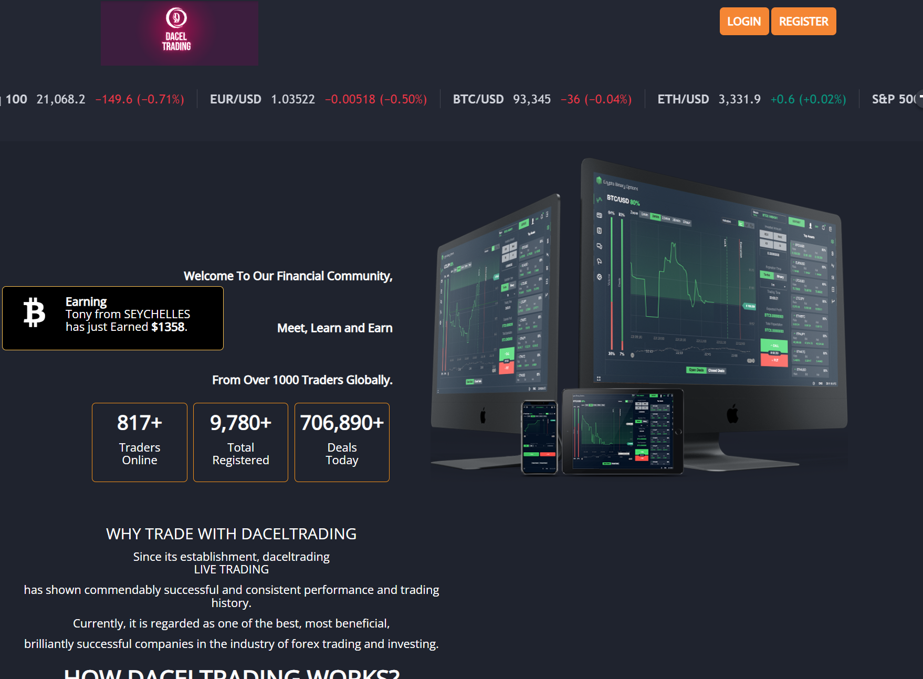Screen dimensions: 923x679
Task: Click the WHY TRADE WITH DACELTRADING heading
Action: 231,534
